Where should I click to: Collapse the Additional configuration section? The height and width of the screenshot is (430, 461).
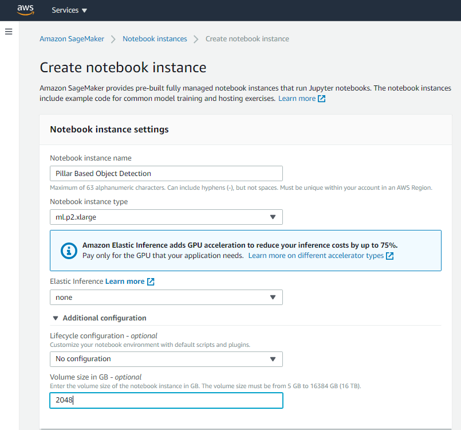56,318
